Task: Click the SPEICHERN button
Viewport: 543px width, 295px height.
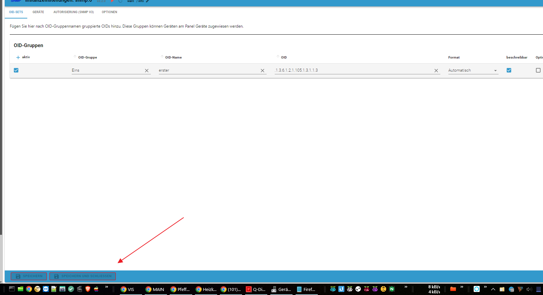Action: click(29, 276)
